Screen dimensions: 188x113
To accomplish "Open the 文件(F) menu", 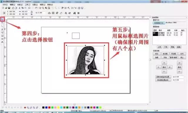I will tap(5, 5).
